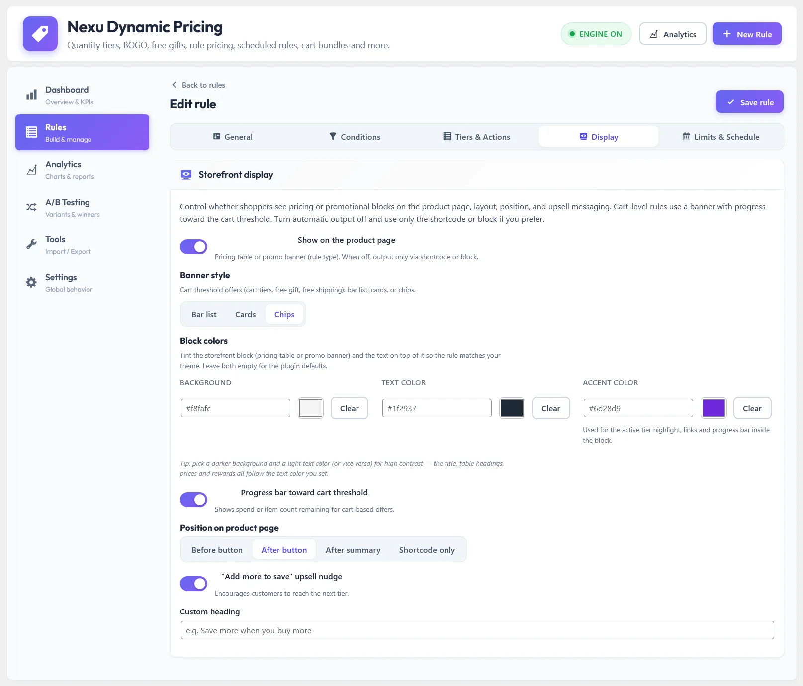
Task: Open A/B Testing in sidebar
Action: pos(82,207)
